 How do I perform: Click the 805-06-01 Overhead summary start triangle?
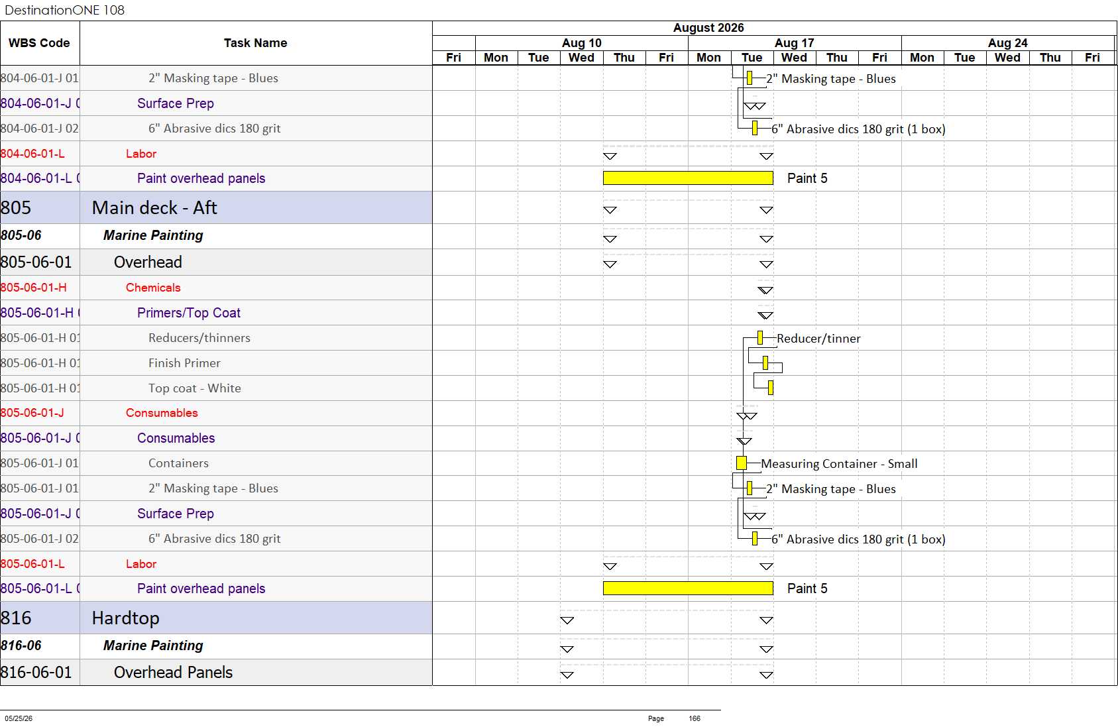[610, 264]
